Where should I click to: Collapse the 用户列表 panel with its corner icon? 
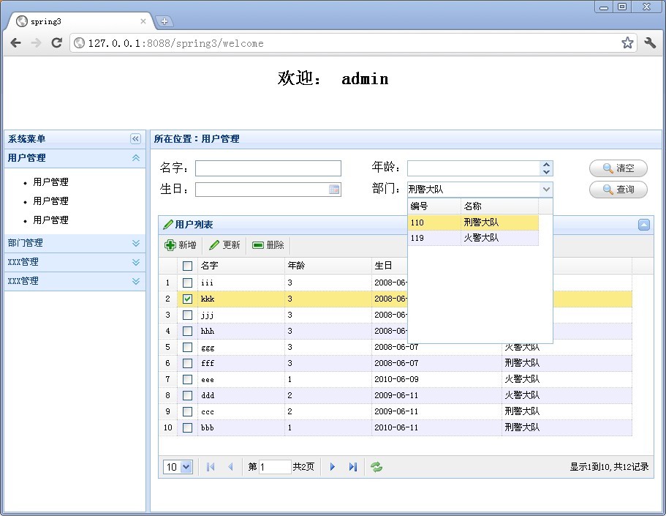pos(643,225)
